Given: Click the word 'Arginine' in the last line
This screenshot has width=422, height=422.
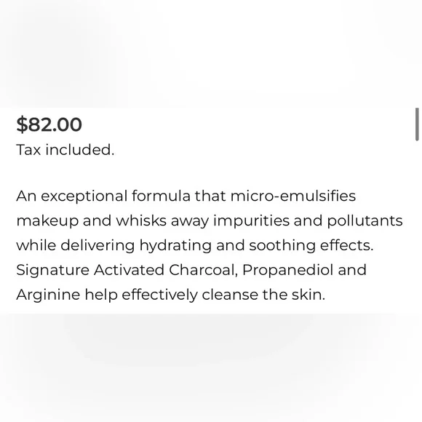Looking at the screenshot, I should point(48,295).
